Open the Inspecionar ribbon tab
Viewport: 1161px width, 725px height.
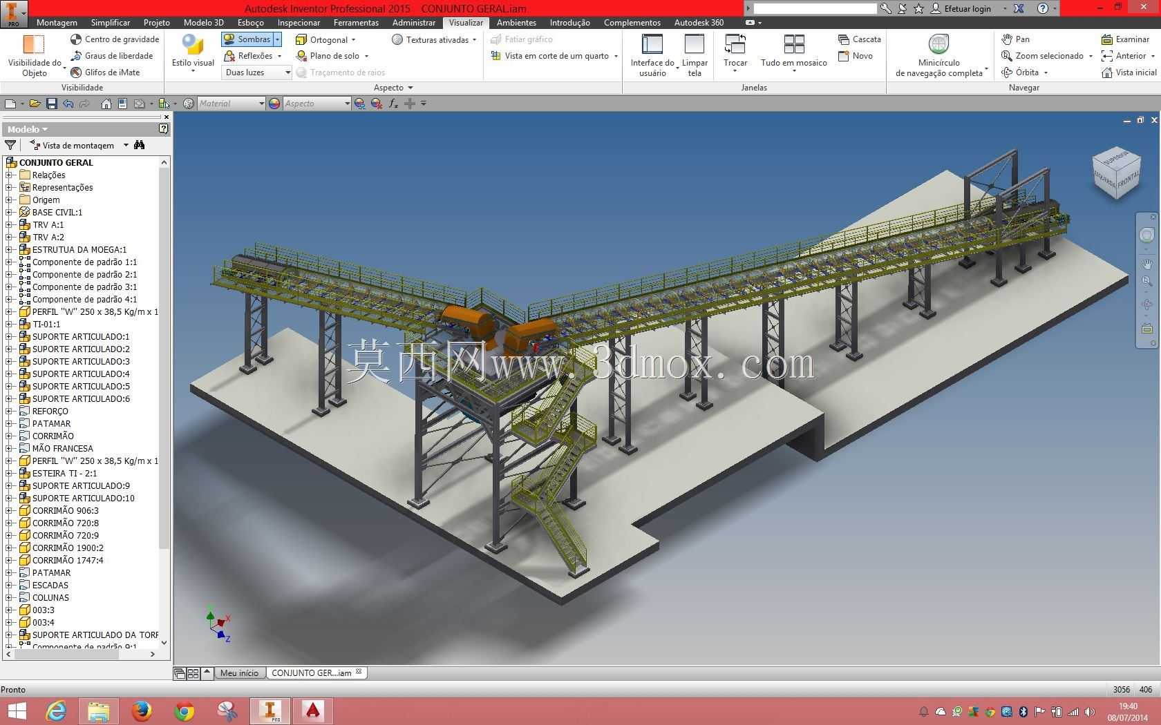coord(299,23)
